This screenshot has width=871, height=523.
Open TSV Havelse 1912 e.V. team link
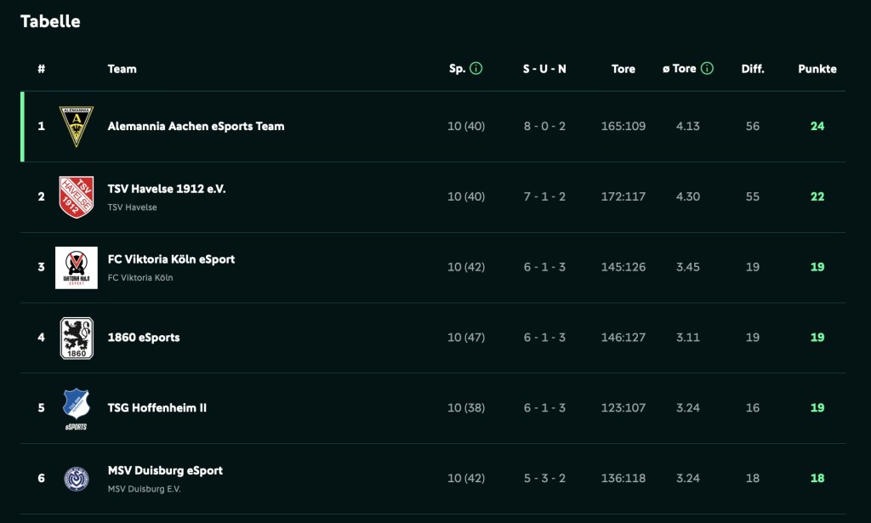click(167, 189)
